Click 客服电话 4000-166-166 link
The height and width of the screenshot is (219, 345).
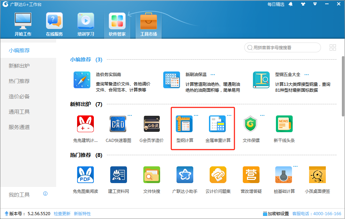pyautogui.click(x=317, y=213)
